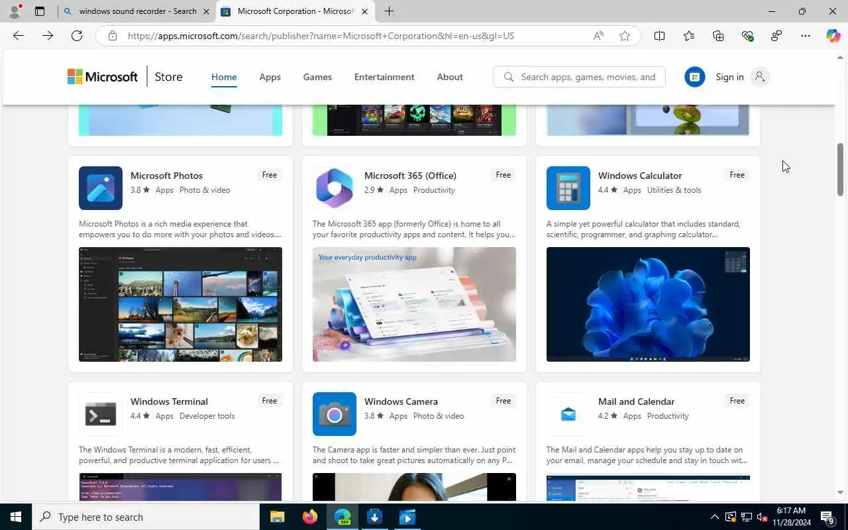Open the Mail and Calendar app icon
This screenshot has width=848, height=530.
(568, 414)
